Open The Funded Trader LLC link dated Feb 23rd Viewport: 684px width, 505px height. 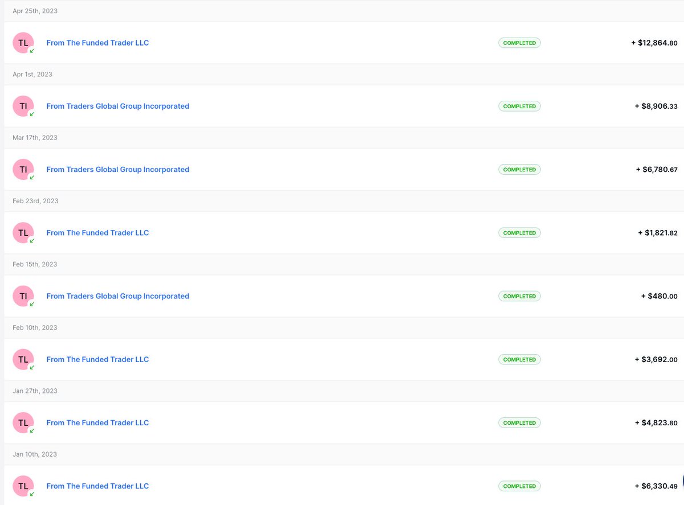[97, 232]
